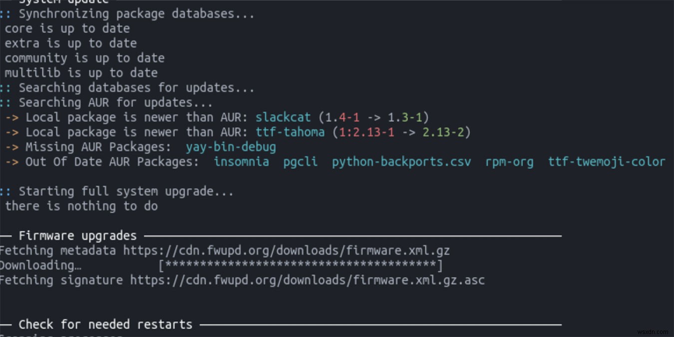674x337 pixels.
Task: Click python-backports.csv package text
Action: point(401,162)
